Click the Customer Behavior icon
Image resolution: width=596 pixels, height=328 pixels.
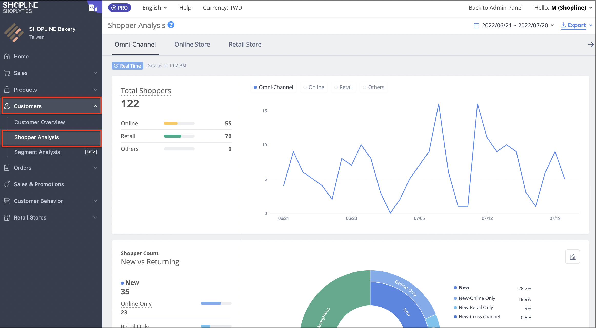click(7, 201)
